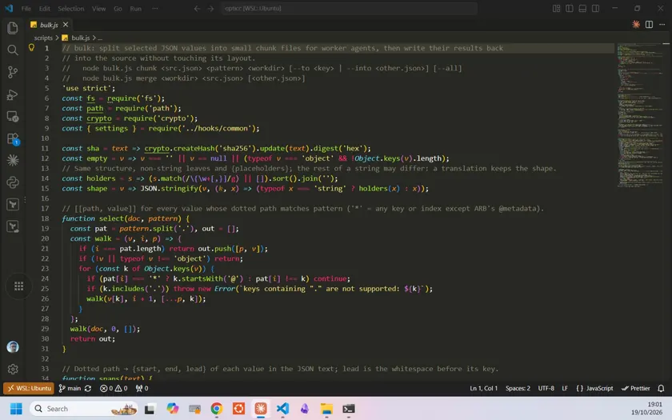
Task: Open the Ubuntu app from the taskbar
Action: 238,409
